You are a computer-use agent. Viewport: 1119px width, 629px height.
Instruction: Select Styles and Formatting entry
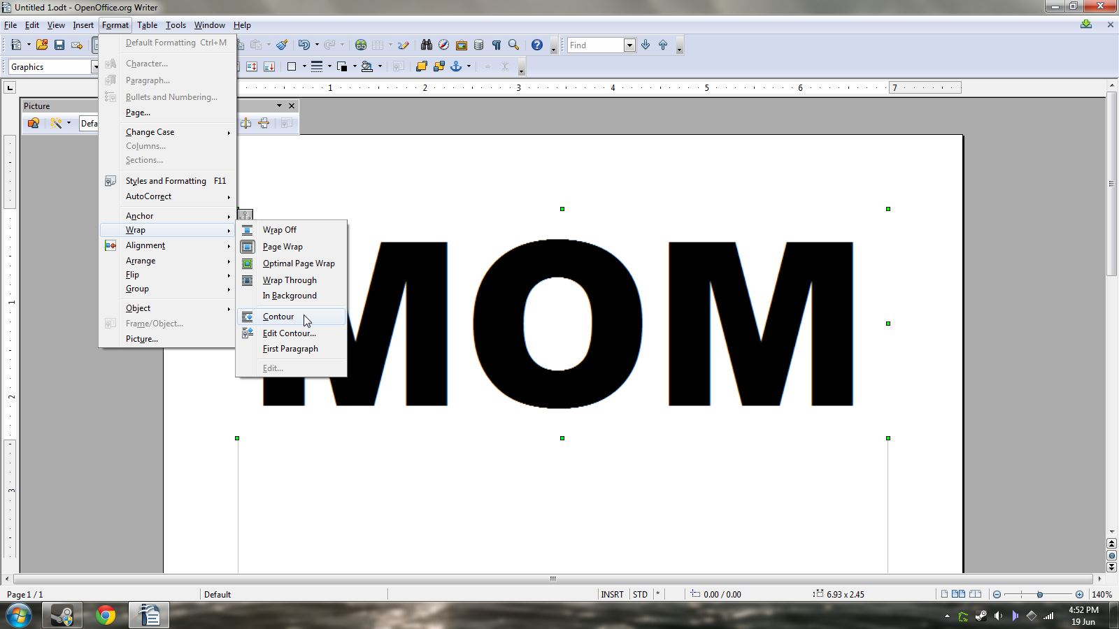point(167,181)
